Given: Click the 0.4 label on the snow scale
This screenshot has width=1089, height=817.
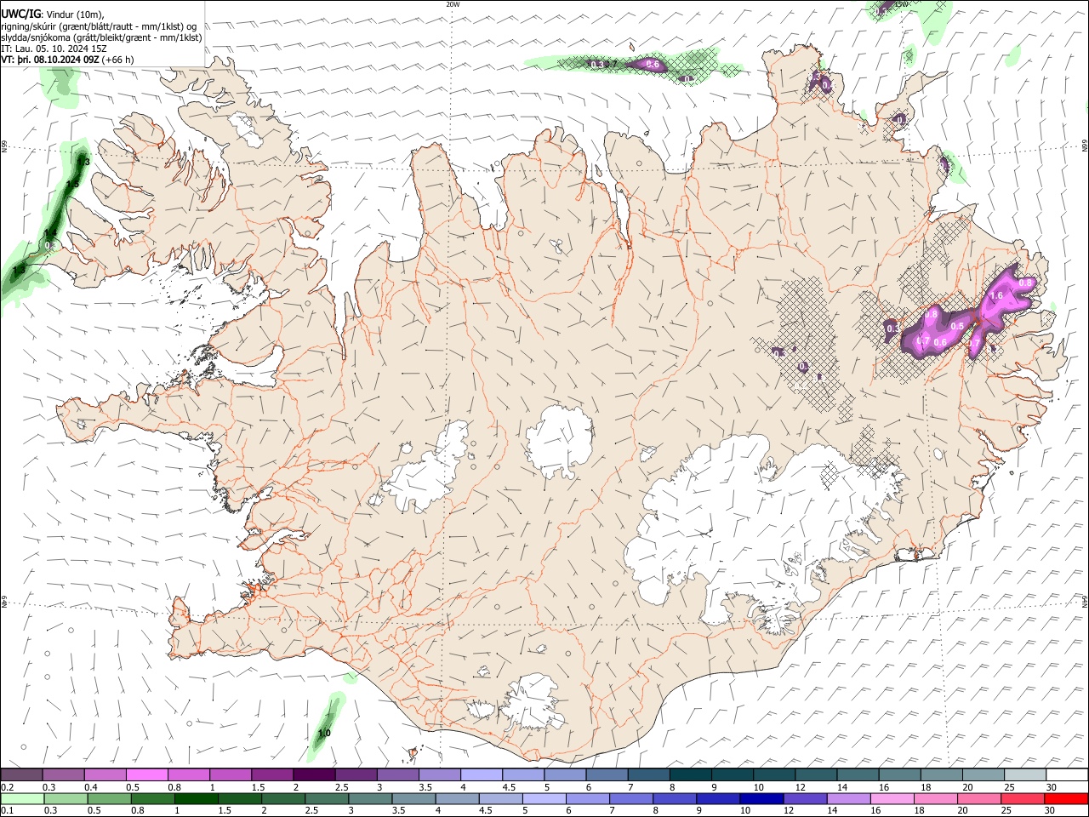Looking at the screenshot, I should click(x=91, y=787).
